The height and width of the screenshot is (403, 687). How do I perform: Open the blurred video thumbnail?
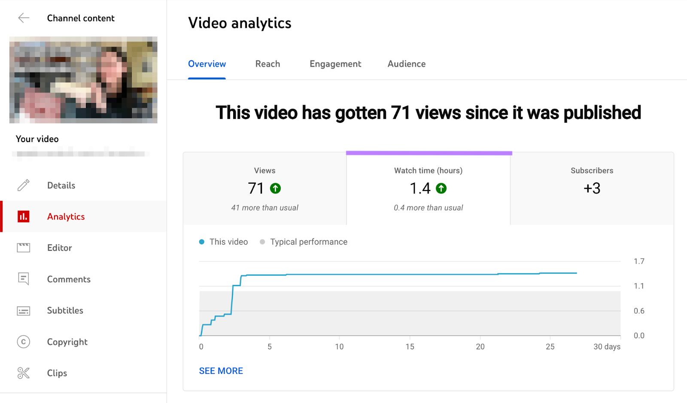click(x=83, y=80)
